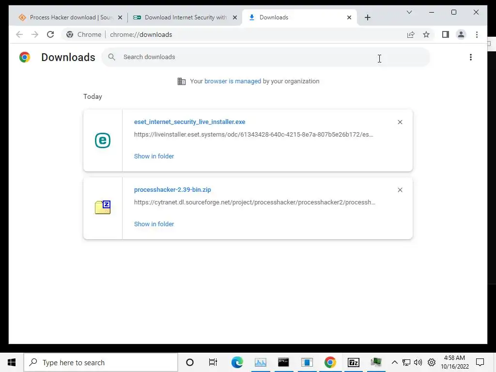The height and width of the screenshot is (372, 496).
Task: Focus the Search downloads field
Action: click(x=266, y=57)
